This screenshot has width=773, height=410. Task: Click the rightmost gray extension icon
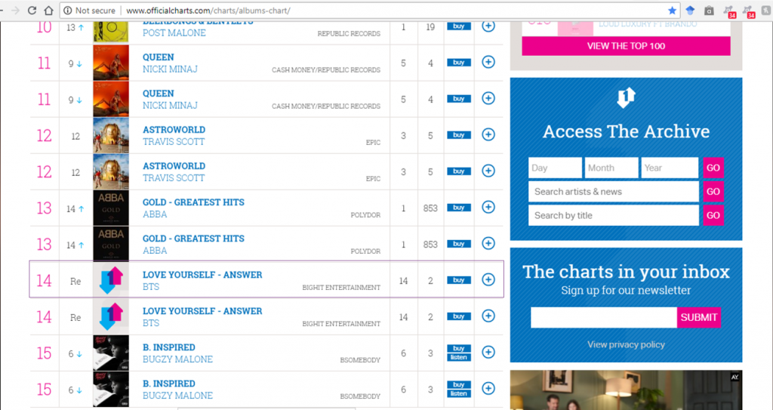(767, 11)
